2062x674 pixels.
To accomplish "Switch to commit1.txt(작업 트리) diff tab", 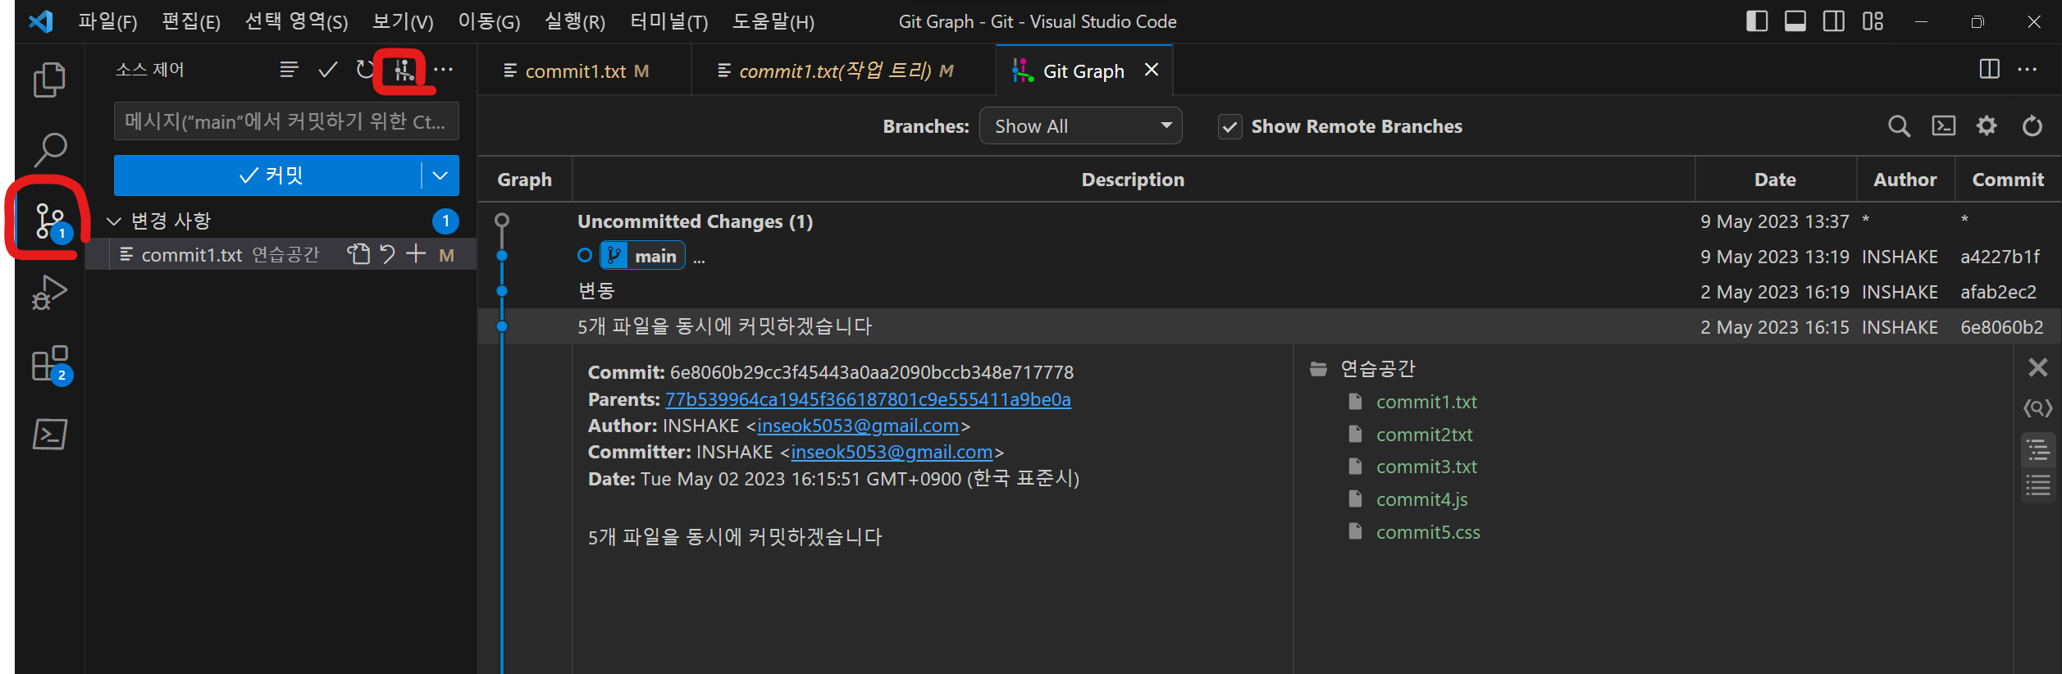I will [x=843, y=71].
